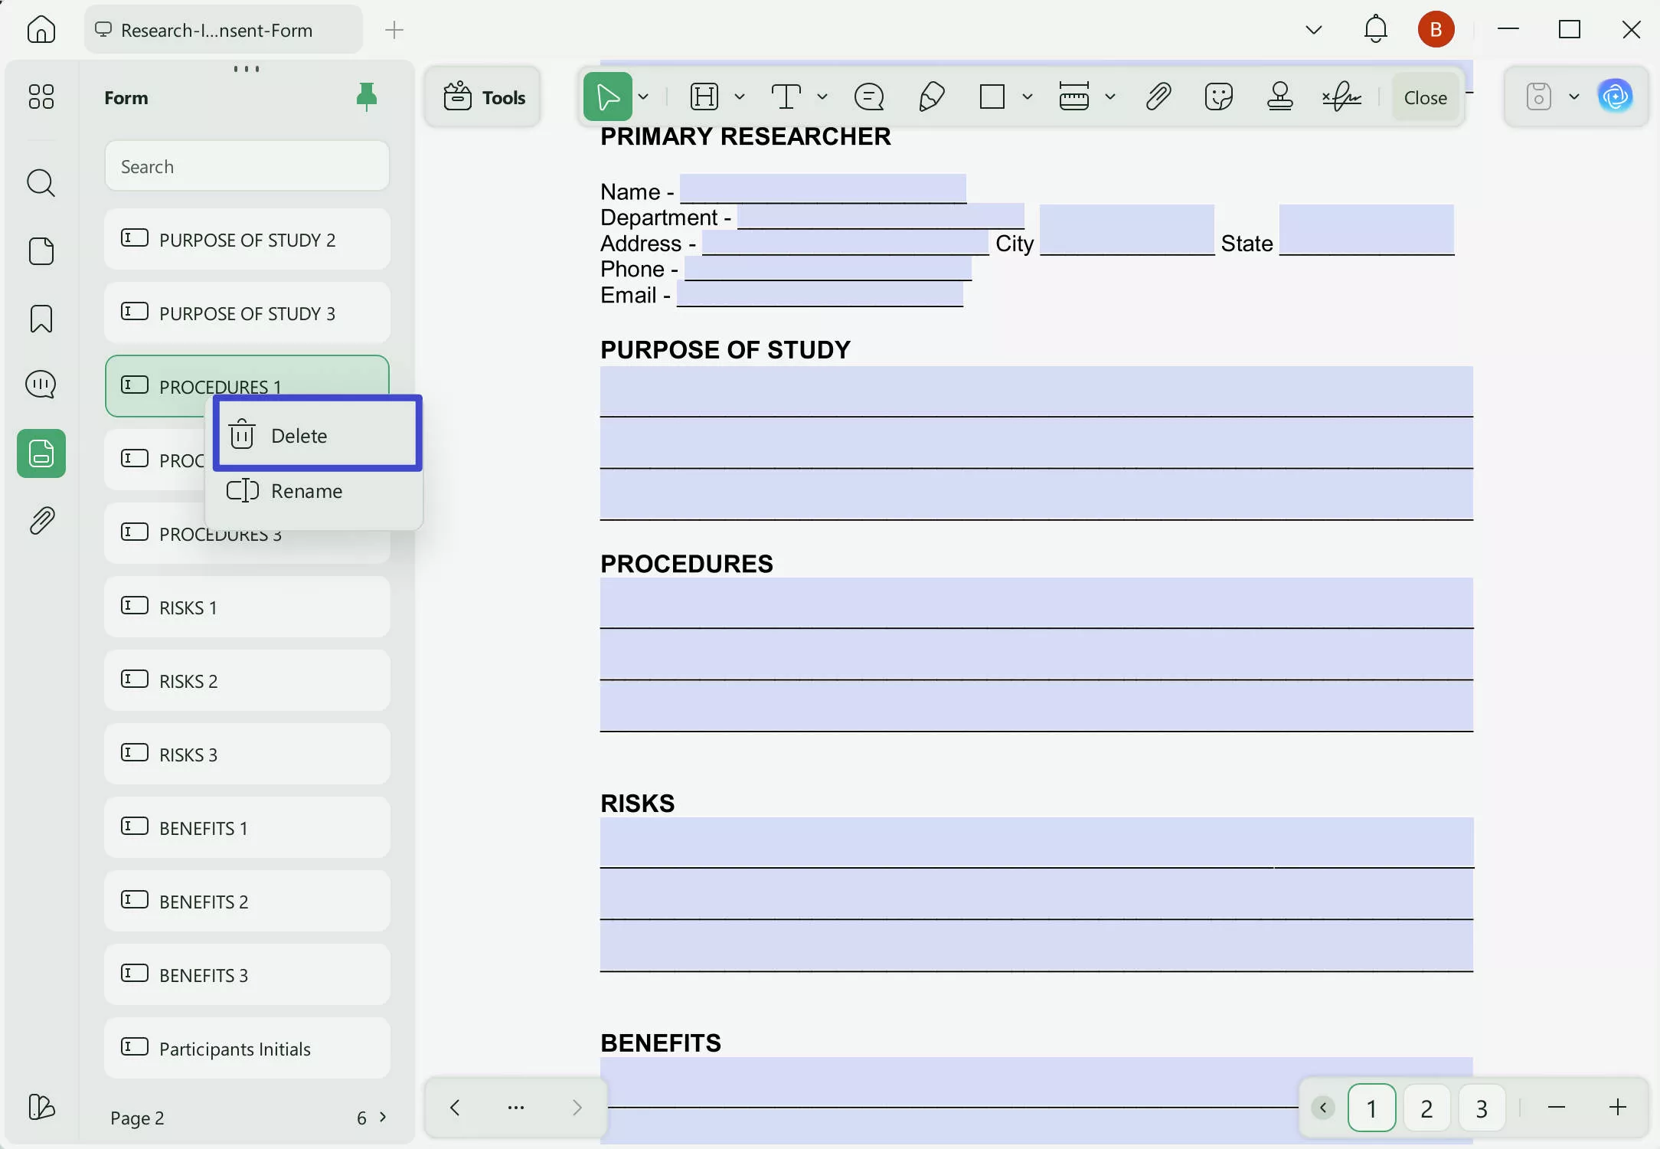The width and height of the screenshot is (1660, 1149).
Task: Expand the save options dropdown
Action: (1574, 97)
